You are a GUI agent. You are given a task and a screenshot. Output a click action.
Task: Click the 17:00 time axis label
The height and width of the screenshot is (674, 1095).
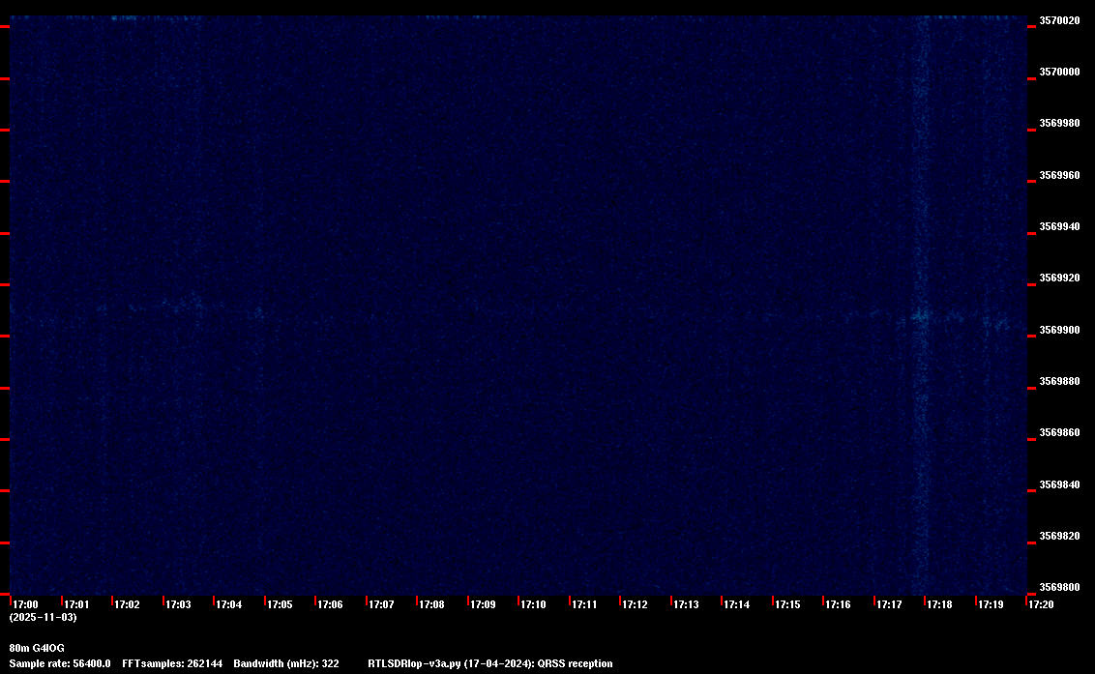tap(26, 604)
